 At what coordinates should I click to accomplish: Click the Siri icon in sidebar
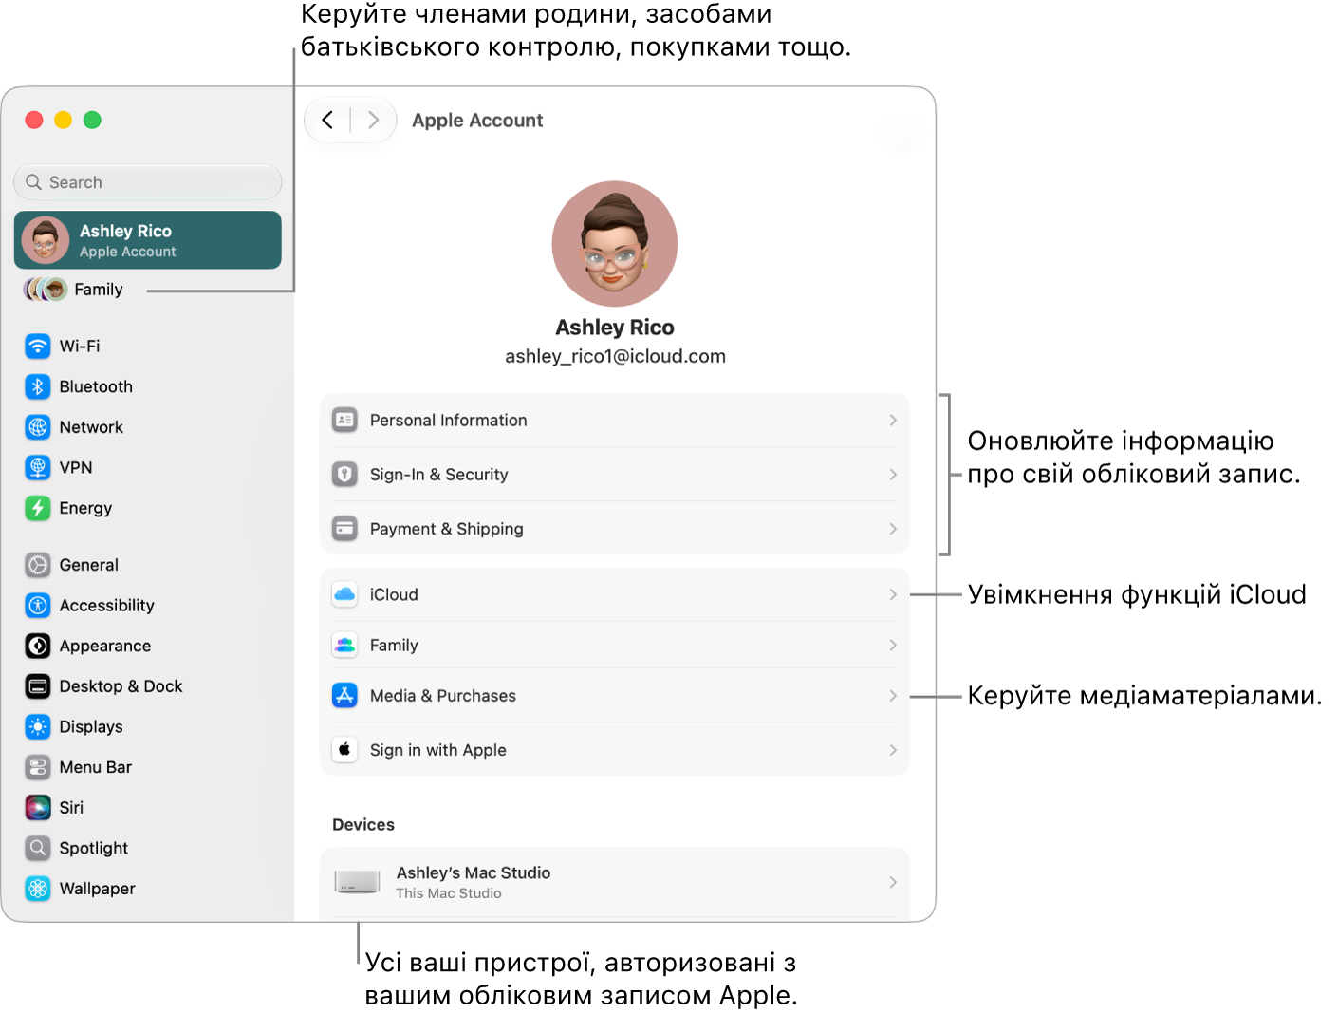click(38, 807)
